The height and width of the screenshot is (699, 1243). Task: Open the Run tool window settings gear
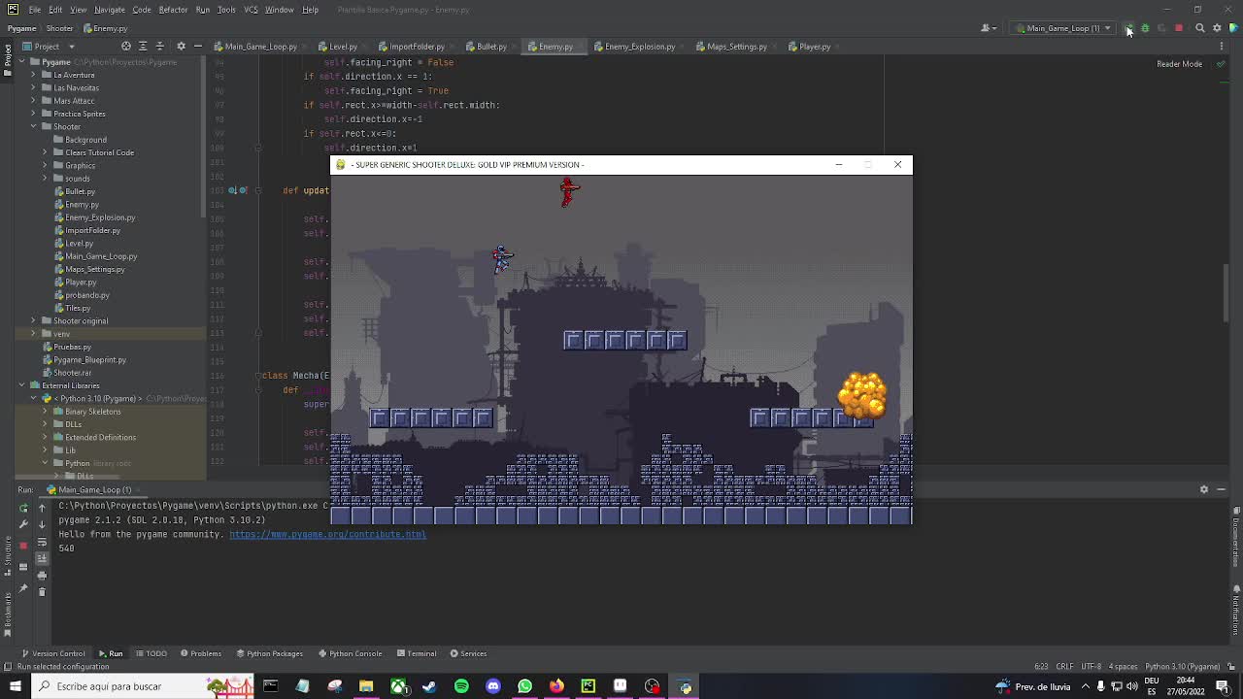pos(1204,489)
